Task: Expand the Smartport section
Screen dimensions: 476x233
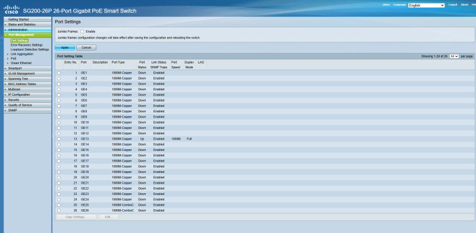Action: tap(27, 68)
